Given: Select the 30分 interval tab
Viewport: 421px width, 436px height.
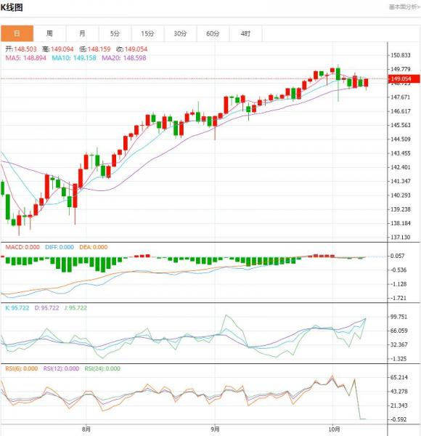Looking at the screenshot, I should (x=180, y=33).
